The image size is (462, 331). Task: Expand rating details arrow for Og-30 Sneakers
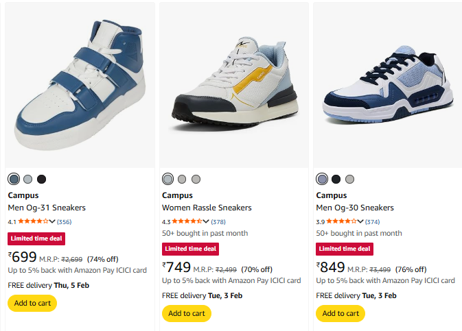click(360, 221)
